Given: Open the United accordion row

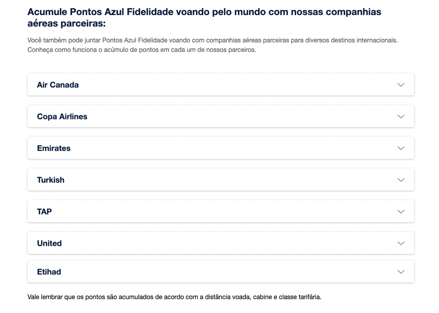Looking at the screenshot, I should pos(220,242).
